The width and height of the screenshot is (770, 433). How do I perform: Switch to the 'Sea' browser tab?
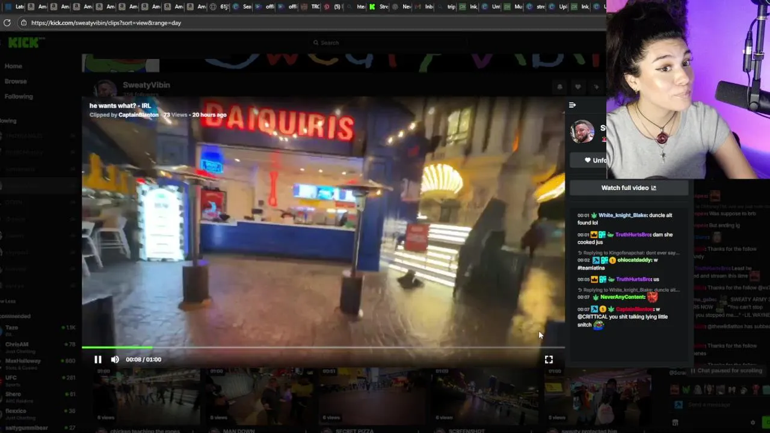242,7
